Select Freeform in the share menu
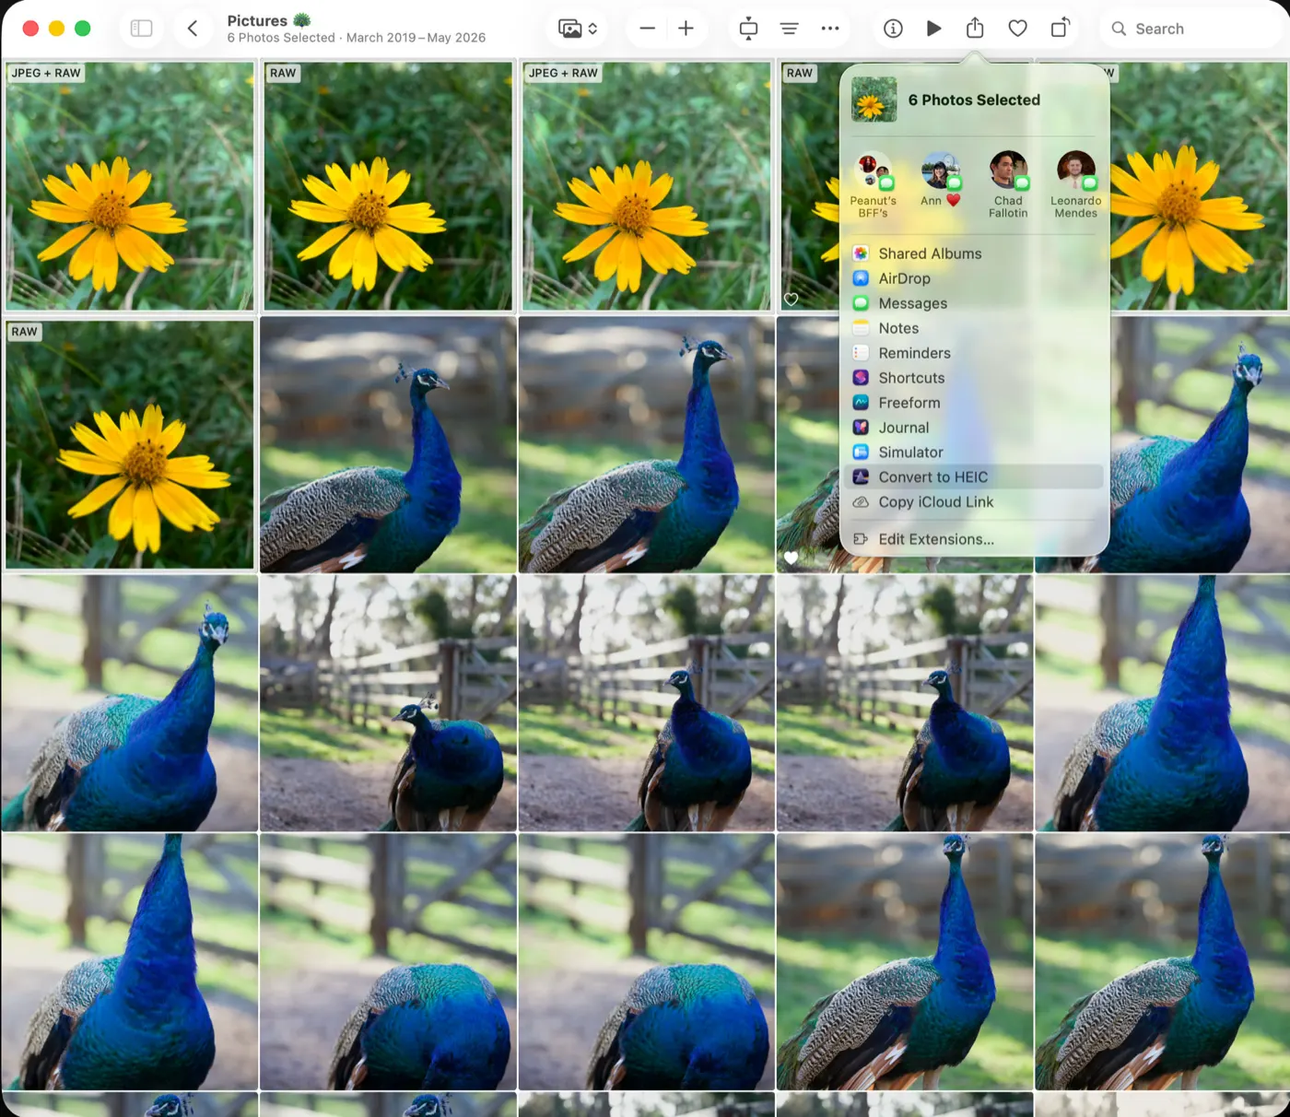 (973, 403)
